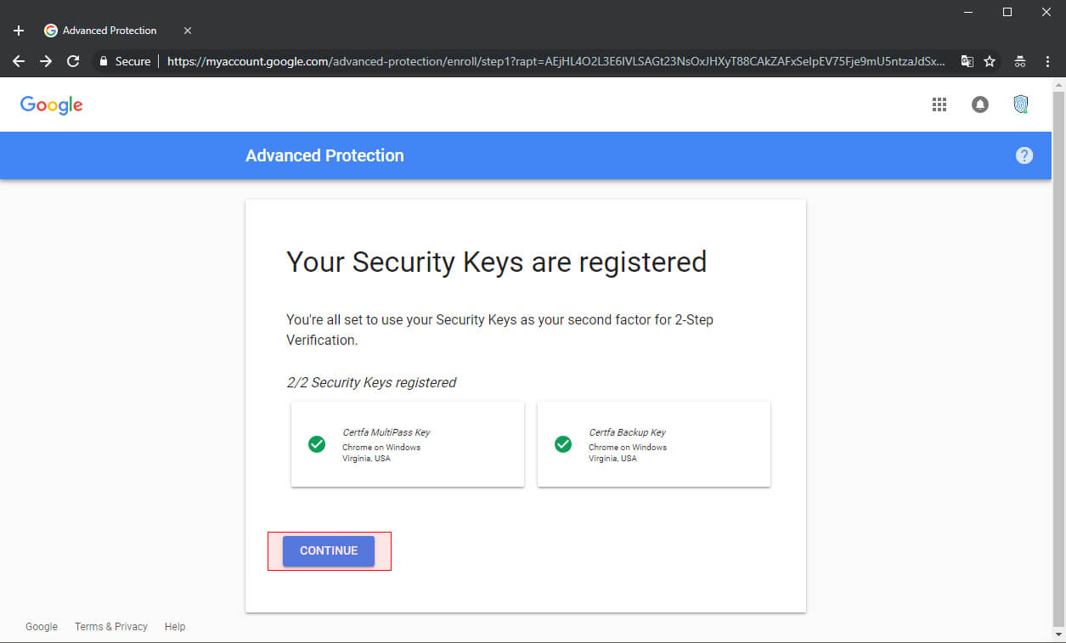
Task: Go forward to the next page
Action: pyautogui.click(x=46, y=61)
